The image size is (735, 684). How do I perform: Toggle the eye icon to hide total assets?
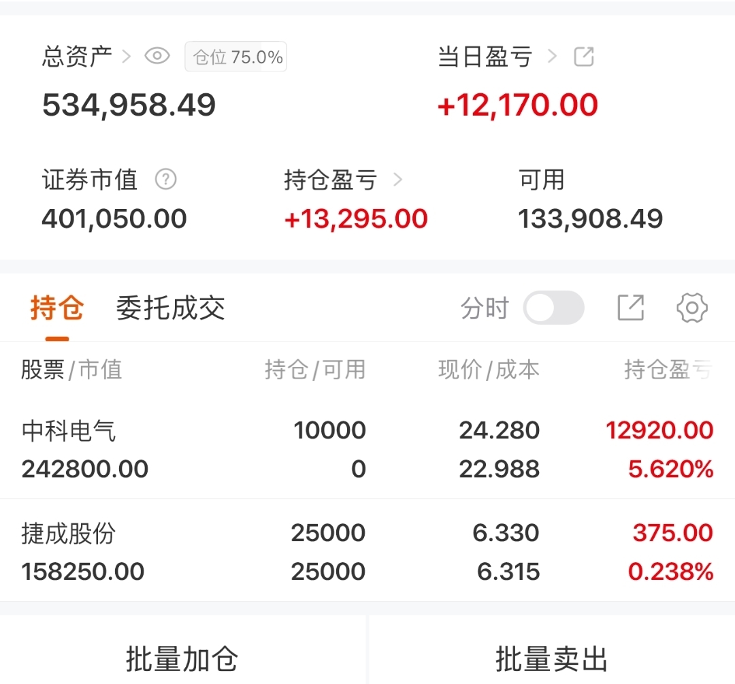coord(157,56)
